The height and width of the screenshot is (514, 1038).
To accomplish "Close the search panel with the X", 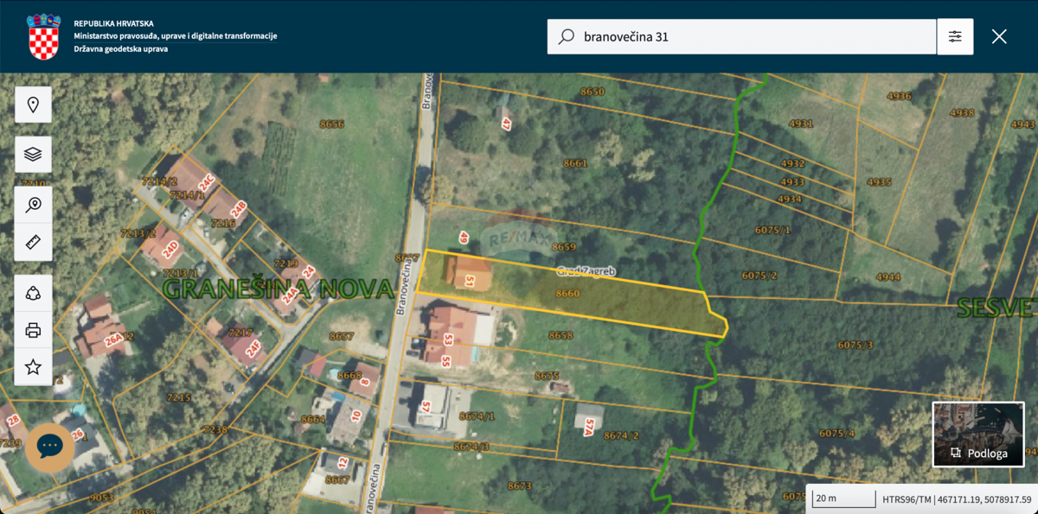I will pyautogui.click(x=999, y=36).
